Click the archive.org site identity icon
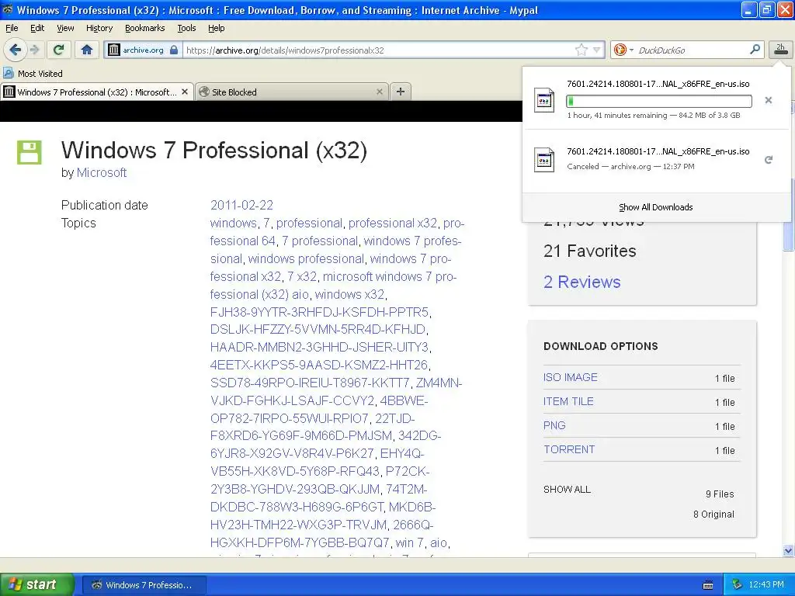The image size is (795, 596). (x=114, y=50)
